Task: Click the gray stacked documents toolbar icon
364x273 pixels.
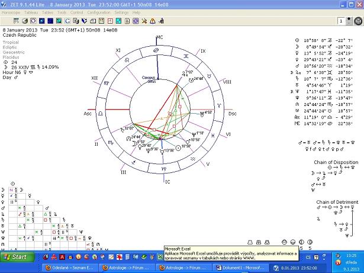Action: pos(76,21)
